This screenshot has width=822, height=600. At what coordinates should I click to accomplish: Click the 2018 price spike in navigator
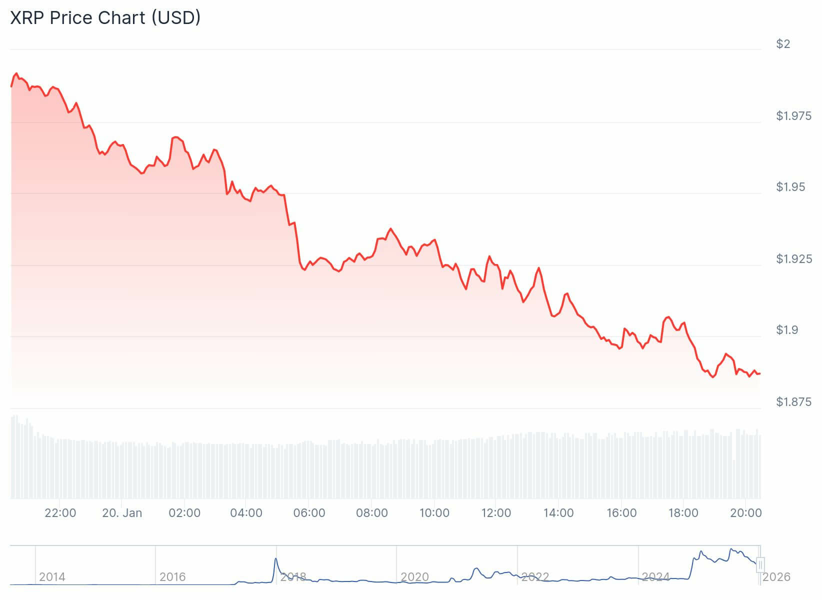(275, 560)
